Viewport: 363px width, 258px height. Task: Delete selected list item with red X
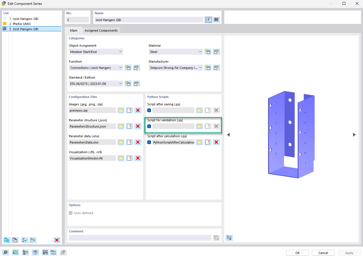[57, 240]
